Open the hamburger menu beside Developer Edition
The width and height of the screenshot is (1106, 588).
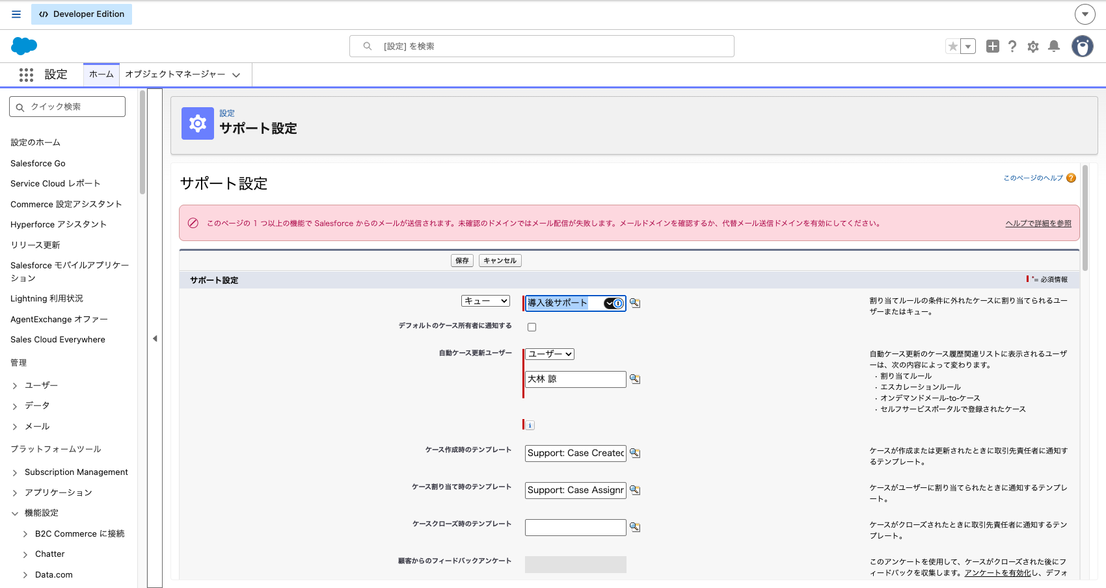pos(16,14)
